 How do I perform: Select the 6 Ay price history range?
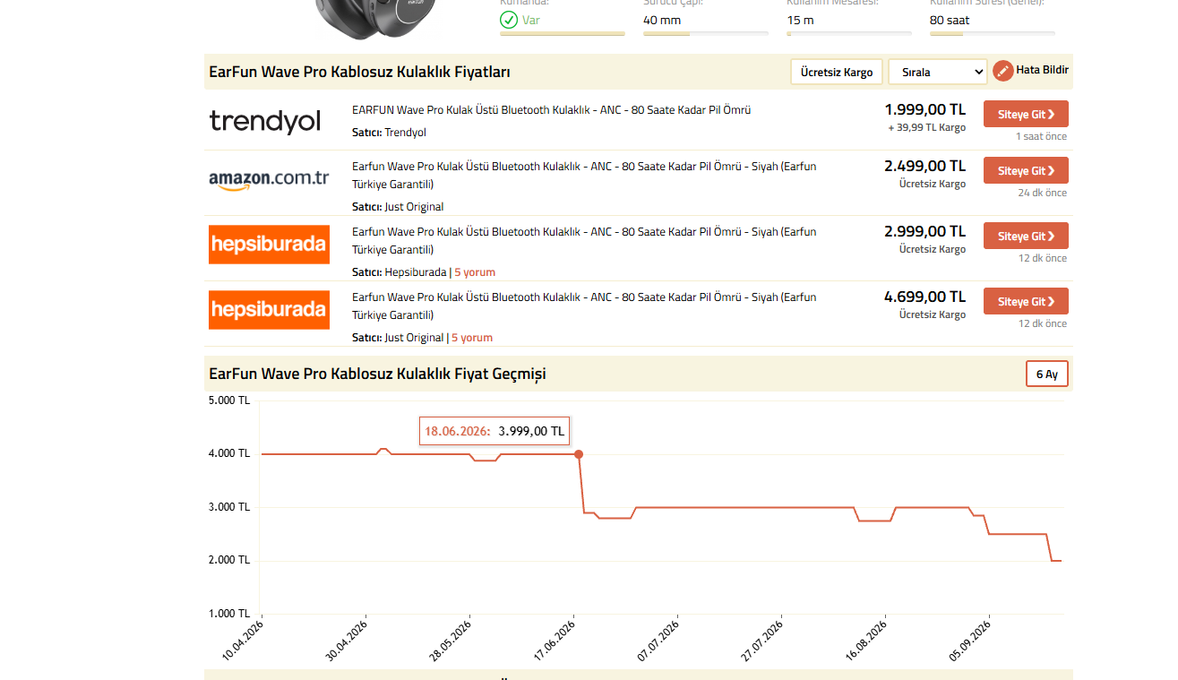1047,374
